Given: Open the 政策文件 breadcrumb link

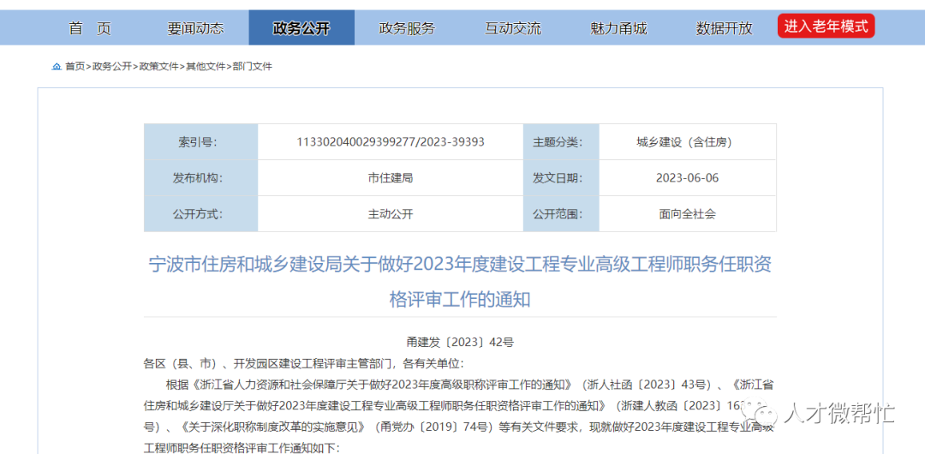Looking at the screenshot, I should pos(158,67).
